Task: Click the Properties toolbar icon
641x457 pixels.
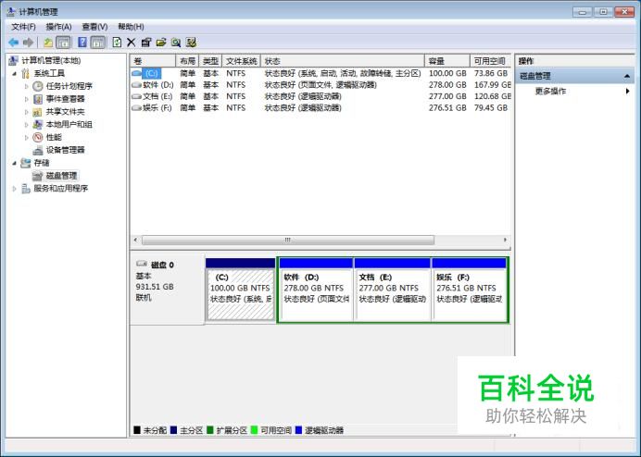Action: [146, 43]
